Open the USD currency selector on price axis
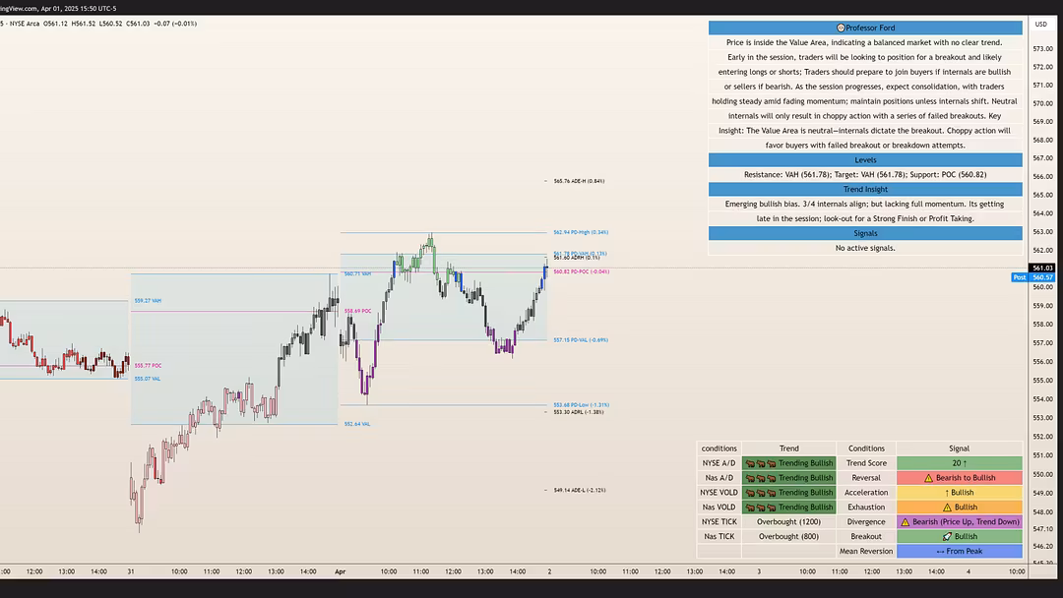Screen dimensions: 1063x598 click(x=1040, y=24)
